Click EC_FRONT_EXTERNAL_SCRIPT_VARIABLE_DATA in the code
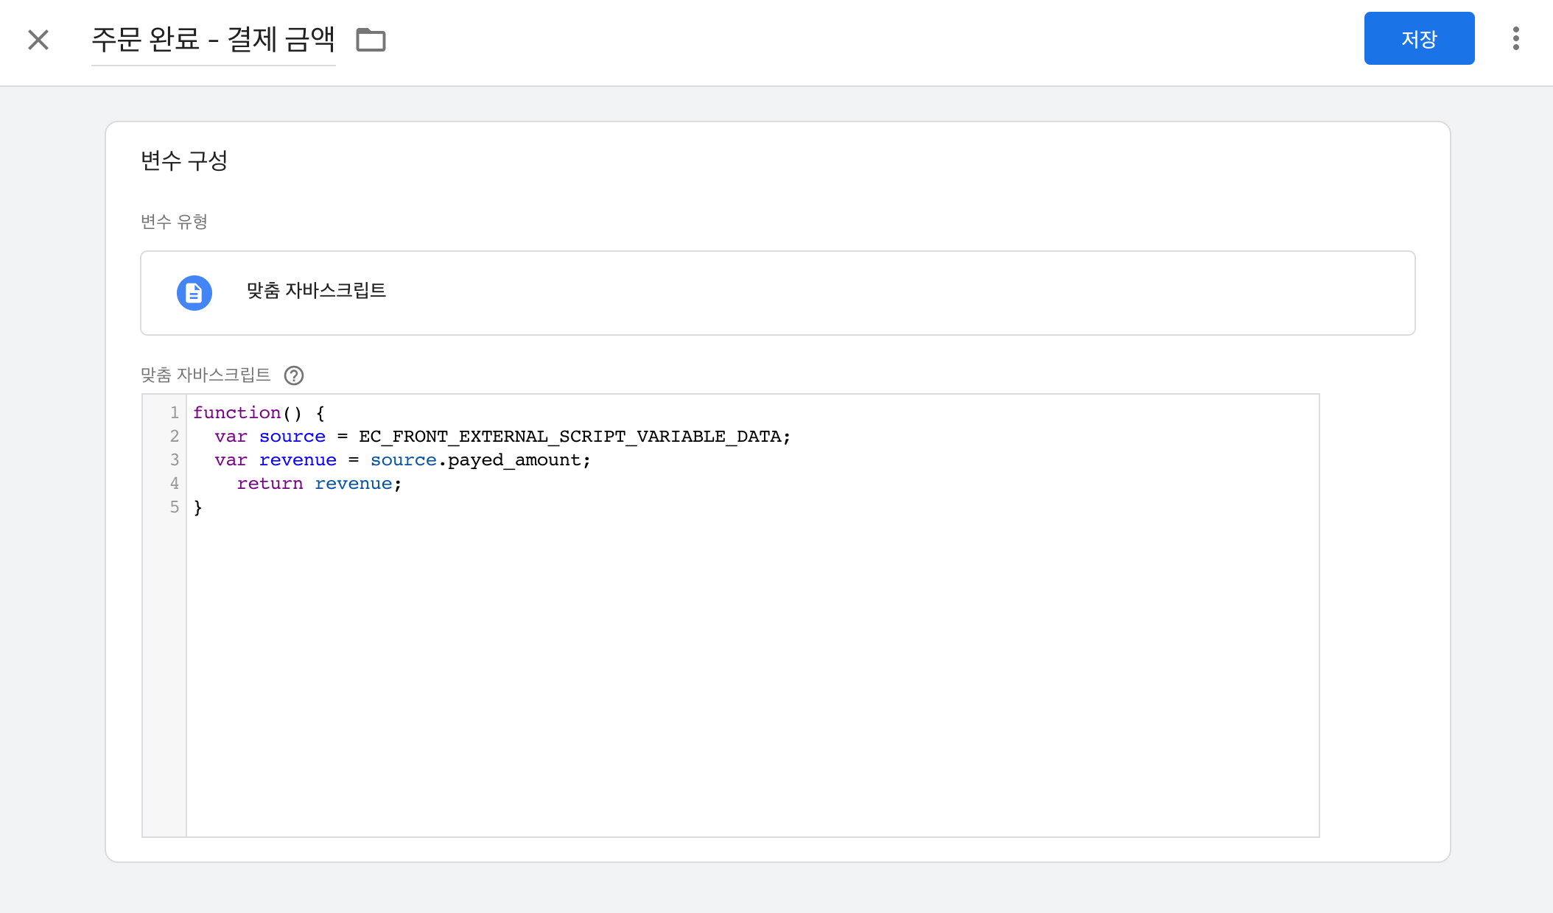 [569, 437]
